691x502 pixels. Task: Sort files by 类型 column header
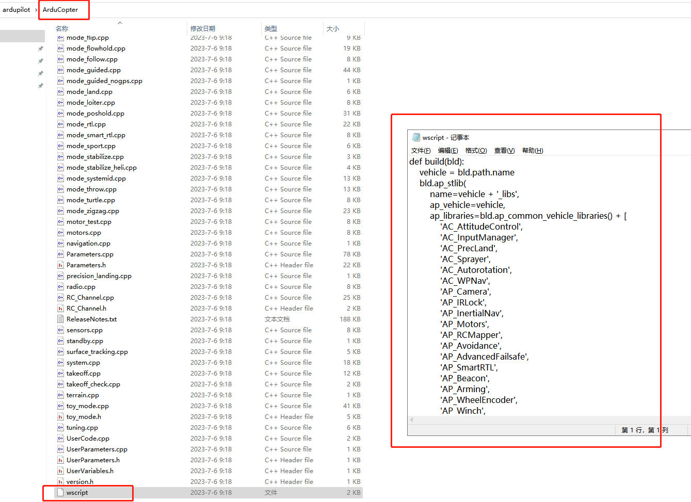click(x=271, y=29)
